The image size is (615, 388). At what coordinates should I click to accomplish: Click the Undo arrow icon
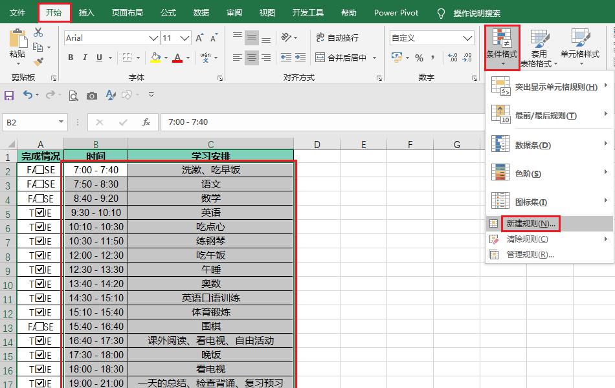pyautogui.click(x=27, y=94)
